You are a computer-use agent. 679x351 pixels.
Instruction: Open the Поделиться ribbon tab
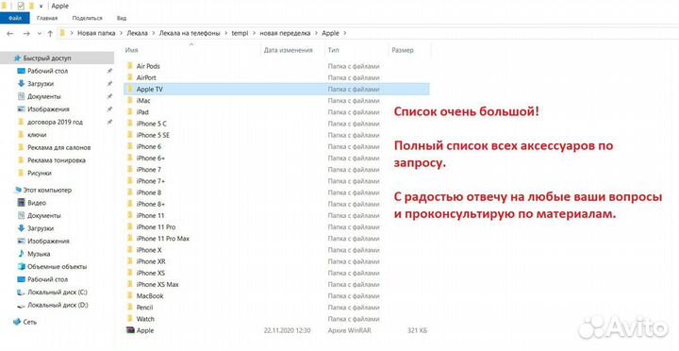click(x=87, y=18)
